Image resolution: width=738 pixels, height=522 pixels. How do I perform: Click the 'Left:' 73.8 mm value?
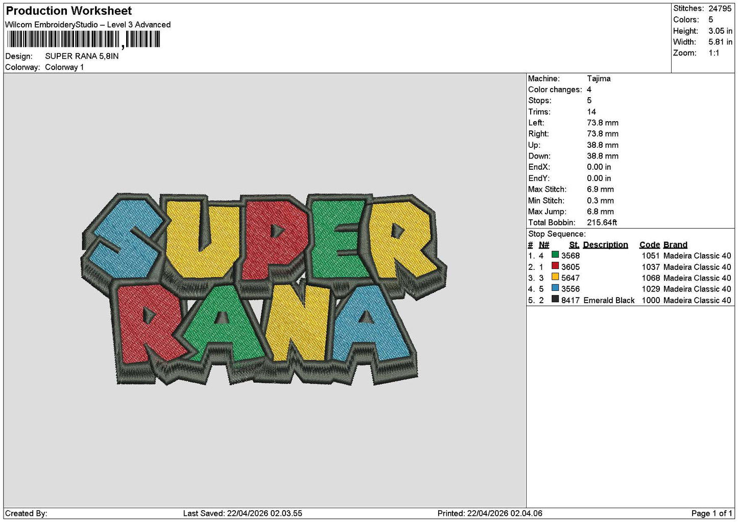(603, 123)
